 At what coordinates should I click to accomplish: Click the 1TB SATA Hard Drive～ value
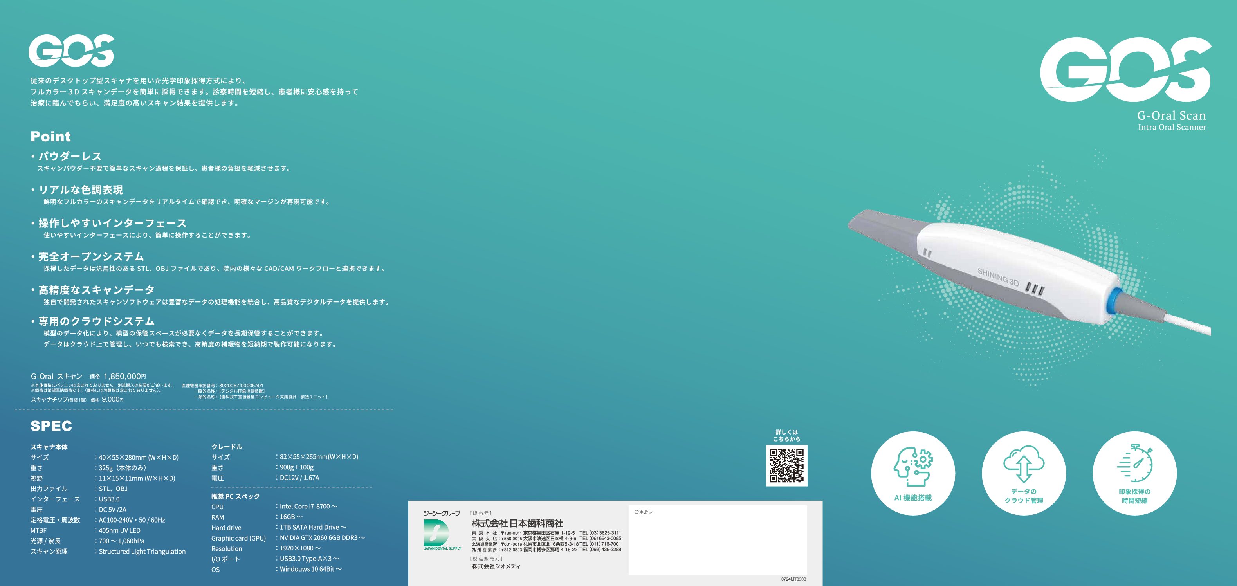(x=313, y=527)
